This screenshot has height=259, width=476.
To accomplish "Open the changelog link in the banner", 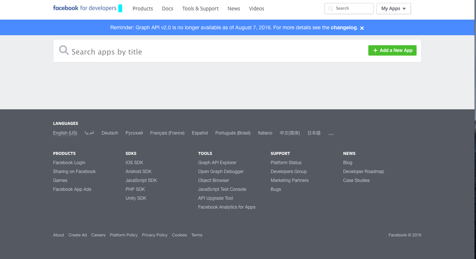I will pos(344,27).
